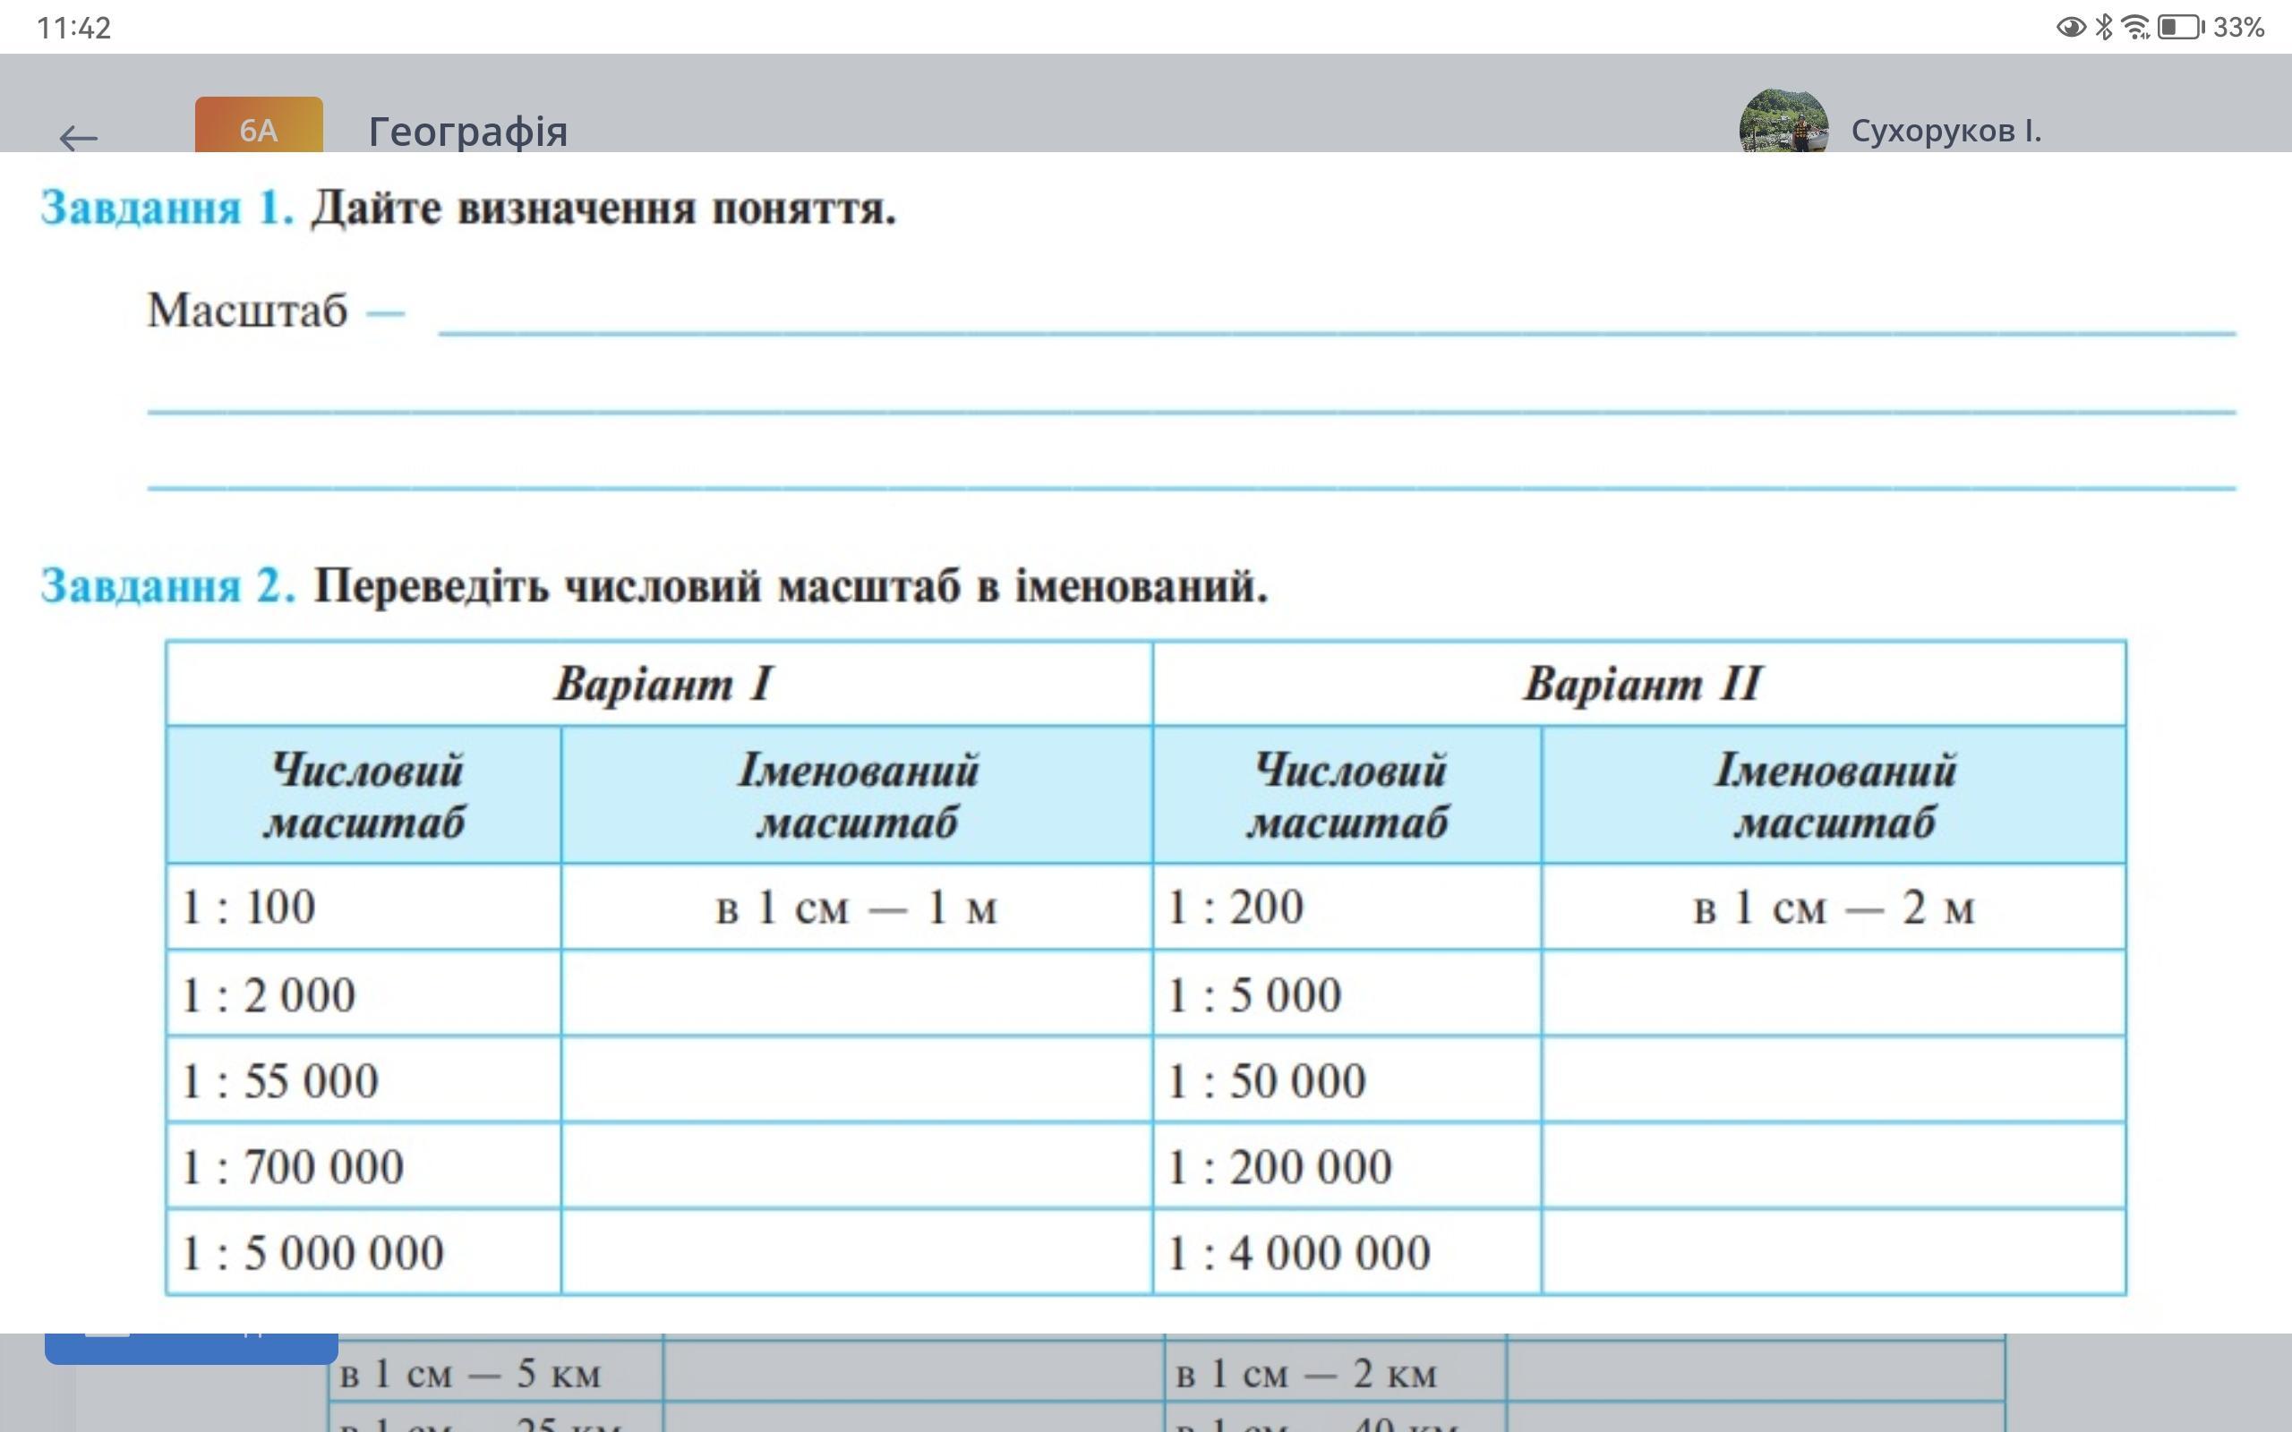Tap the Завдання 2 heading
The image size is (2292, 1432).
click(x=654, y=585)
